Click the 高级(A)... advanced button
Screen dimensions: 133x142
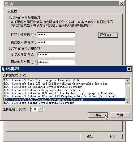pyautogui.click(x=108, y=35)
